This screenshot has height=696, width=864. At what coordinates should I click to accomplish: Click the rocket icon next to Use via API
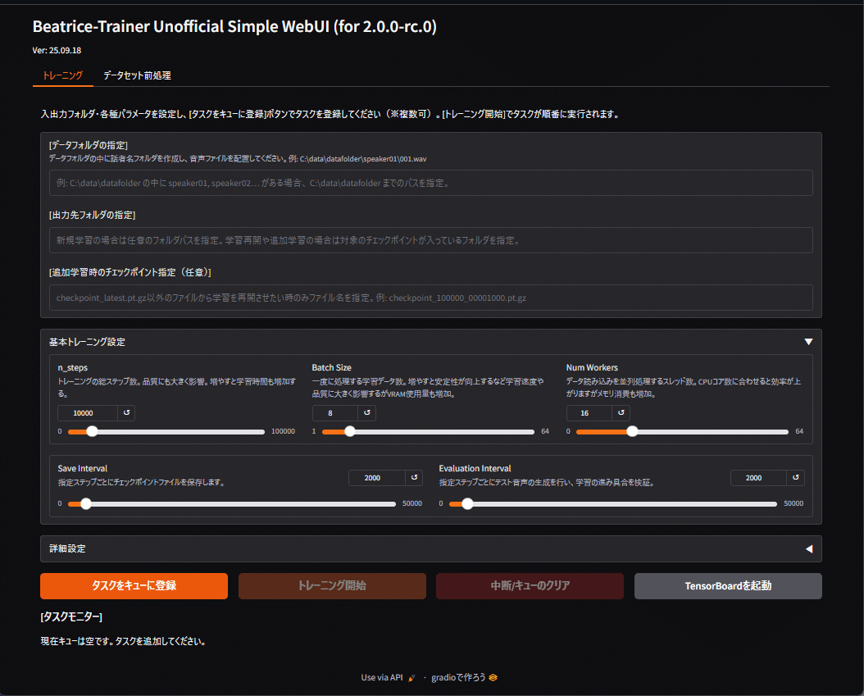[x=412, y=678]
